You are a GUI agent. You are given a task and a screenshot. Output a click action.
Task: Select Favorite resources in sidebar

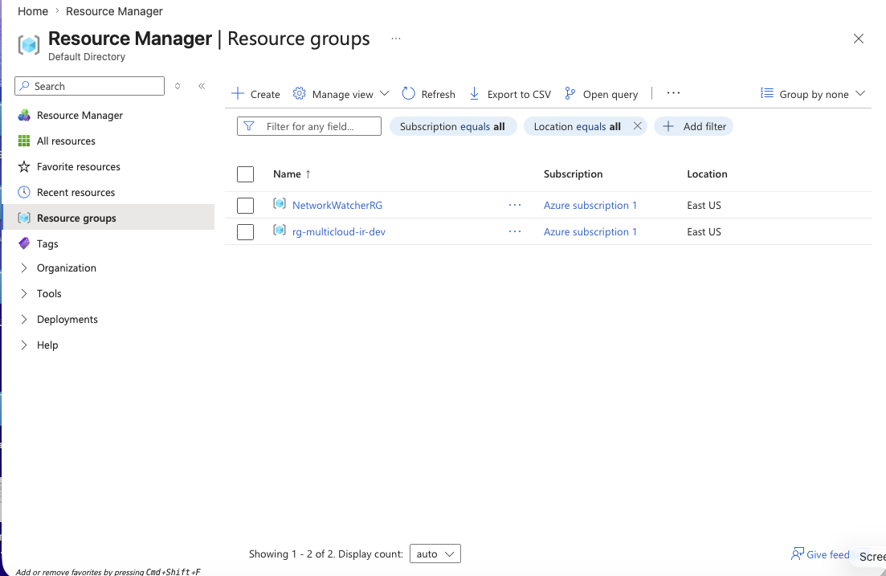tap(79, 167)
